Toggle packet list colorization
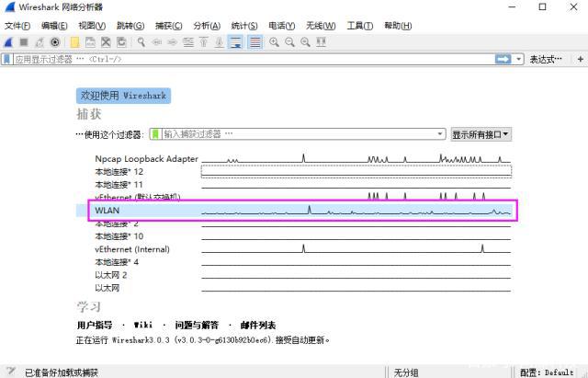The height and width of the screenshot is (378, 588). pyautogui.click(x=254, y=41)
